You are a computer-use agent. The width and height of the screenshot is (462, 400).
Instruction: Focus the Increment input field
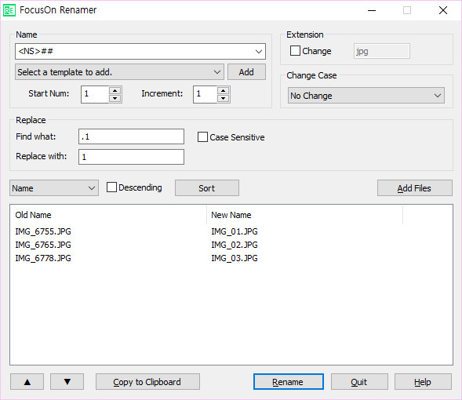[205, 94]
